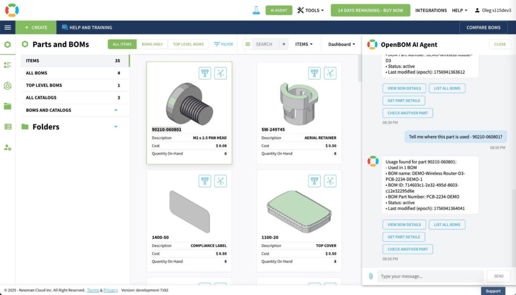Switch to TOP LEVEL BOMS filter
This screenshot has width=516, height=295.
[188, 44]
